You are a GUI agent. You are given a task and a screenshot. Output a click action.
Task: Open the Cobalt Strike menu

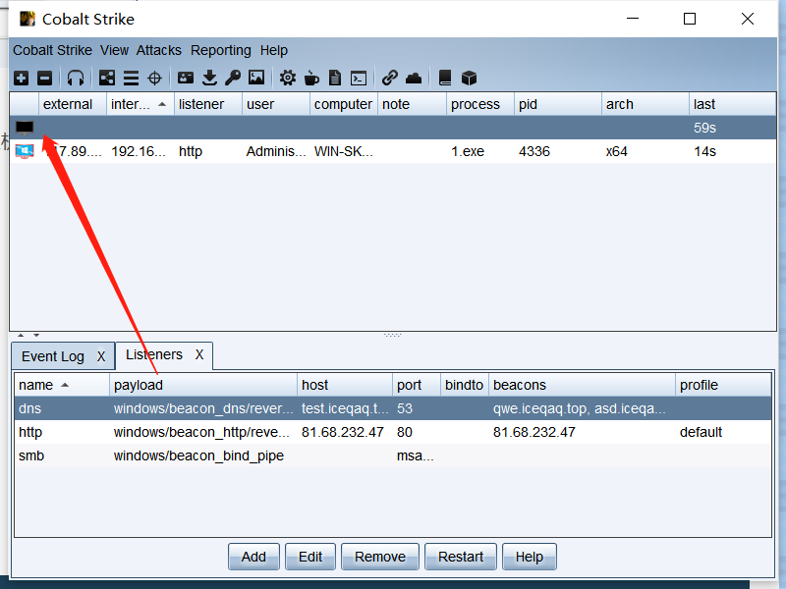pos(53,50)
